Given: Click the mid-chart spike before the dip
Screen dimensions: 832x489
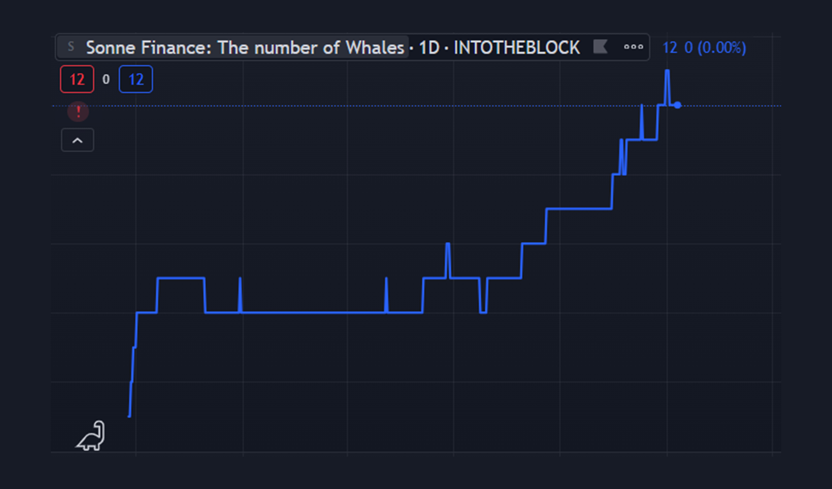Looking at the screenshot, I should (x=447, y=244).
